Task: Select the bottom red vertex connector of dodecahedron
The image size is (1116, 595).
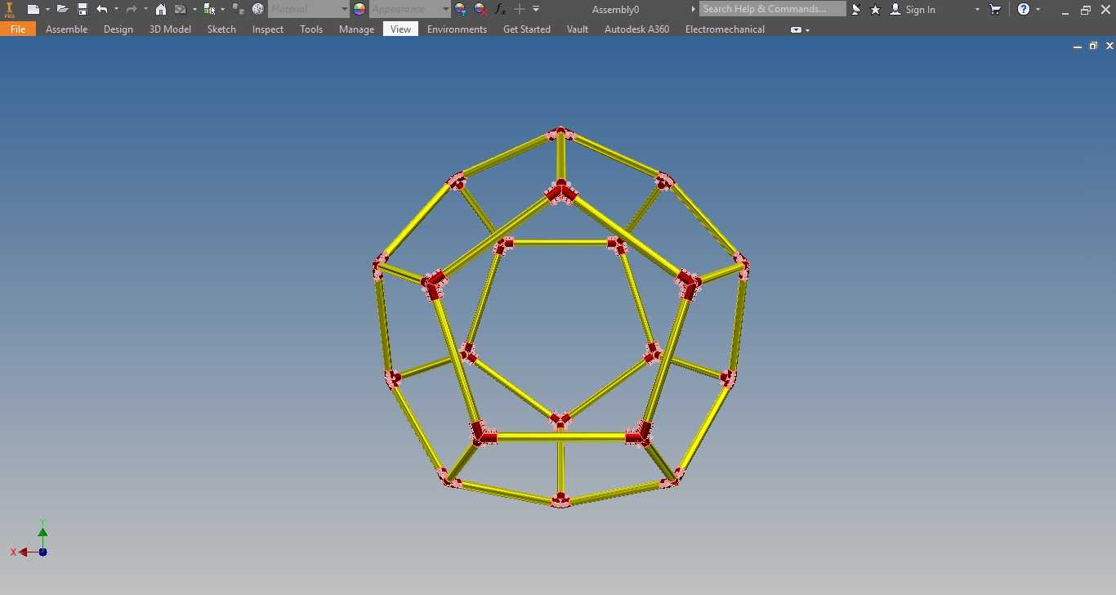Action: click(x=560, y=499)
